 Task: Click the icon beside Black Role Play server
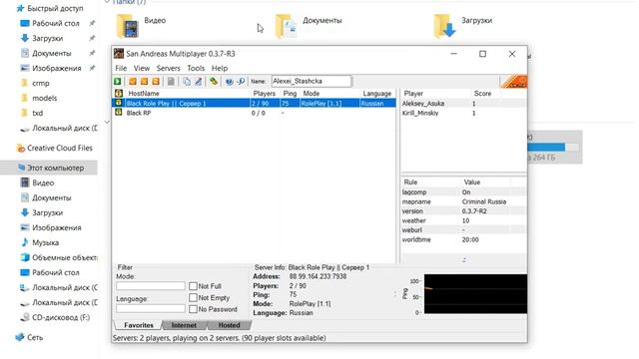pyautogui.click(x=119, y=103)
